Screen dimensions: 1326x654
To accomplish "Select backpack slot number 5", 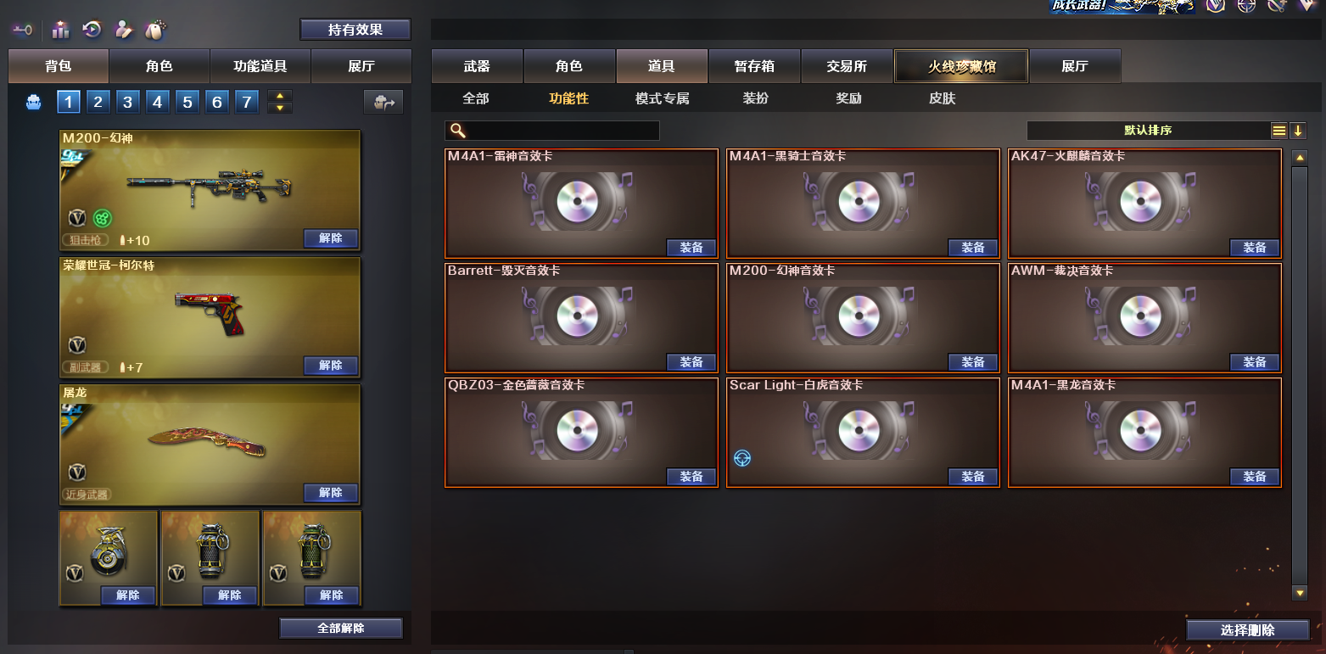I will click(x=187, y=103).
